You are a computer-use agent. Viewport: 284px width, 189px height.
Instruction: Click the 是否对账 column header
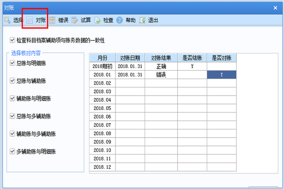pyautogui.click(x=222, y=58)
